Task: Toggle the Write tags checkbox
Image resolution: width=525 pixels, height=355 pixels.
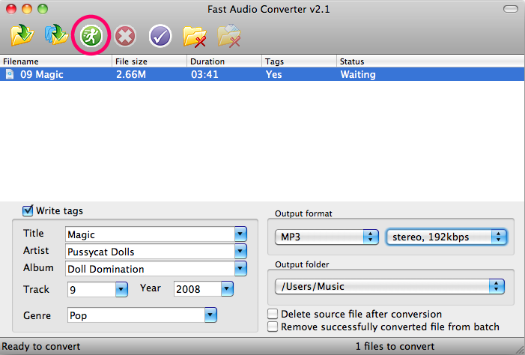Action: tap(28, 210)
